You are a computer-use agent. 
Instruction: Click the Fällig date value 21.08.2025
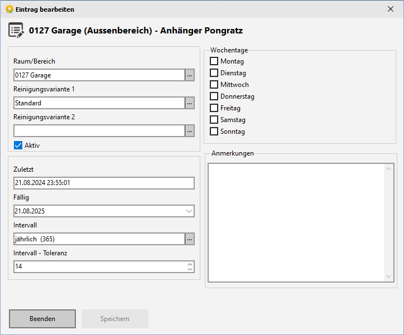click(x=30, y=211)
